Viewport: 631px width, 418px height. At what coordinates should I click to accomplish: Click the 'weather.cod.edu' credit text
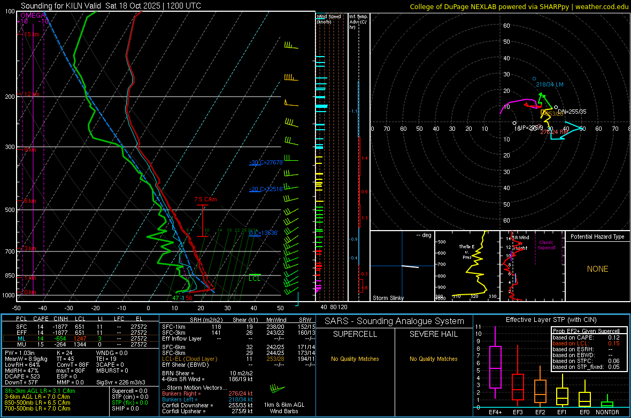(602, 6)
